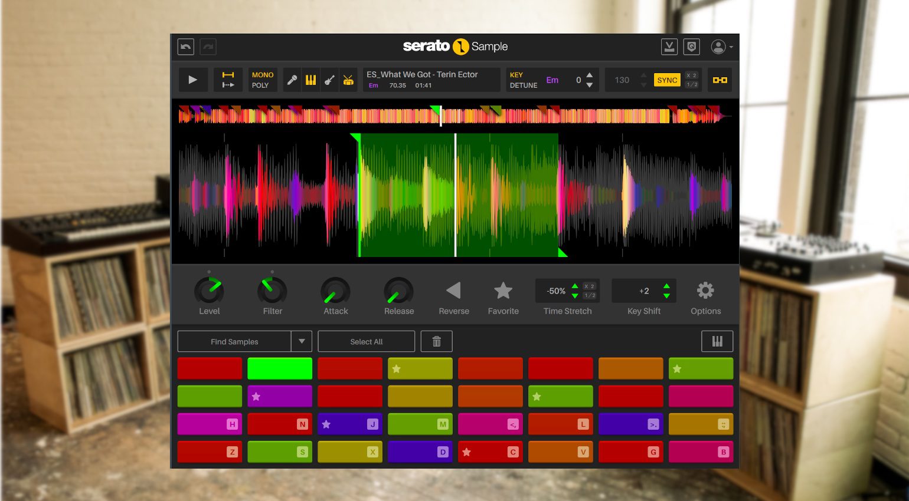Screen dimensions: 909x501
Task: Increase Key Shift with the up arrow
Action: 666,286
